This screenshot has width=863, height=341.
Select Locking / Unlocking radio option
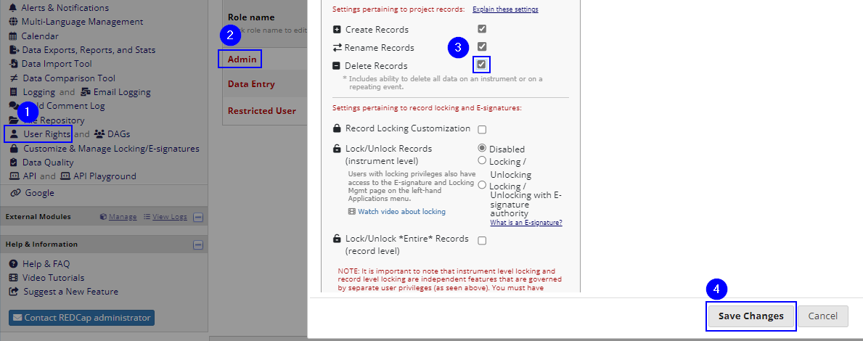coord(482,160)
